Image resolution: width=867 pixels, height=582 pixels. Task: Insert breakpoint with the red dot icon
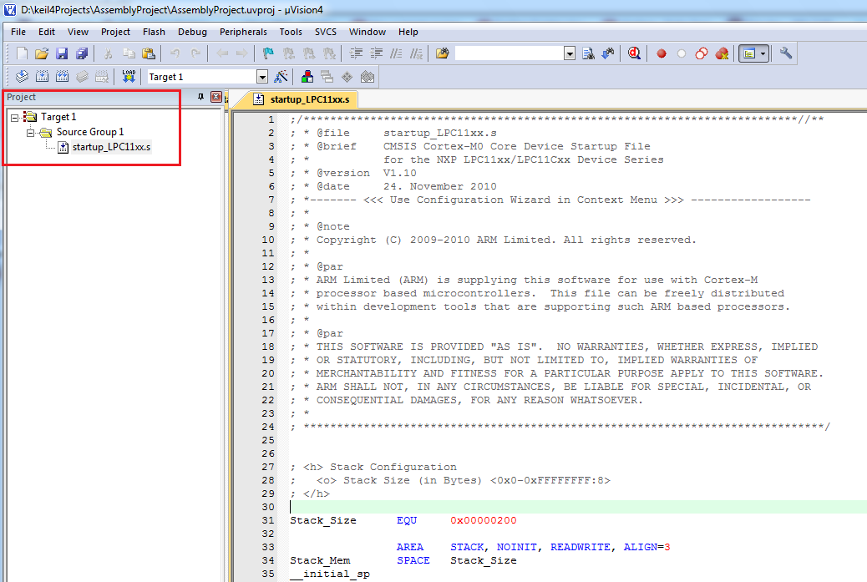(x=662, y=53)
